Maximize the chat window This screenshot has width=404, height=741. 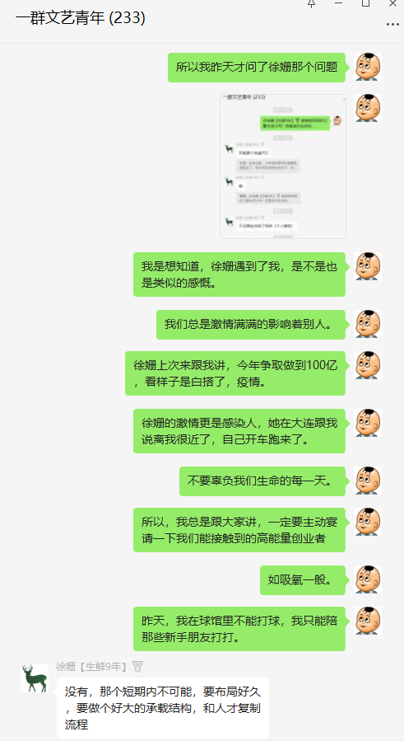tap(366, 3)
